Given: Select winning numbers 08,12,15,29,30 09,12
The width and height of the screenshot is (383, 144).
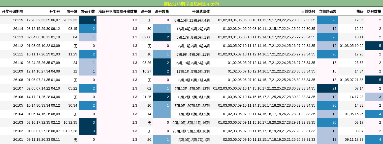Looking at the screenshot, I should click(x=43, y=29).
